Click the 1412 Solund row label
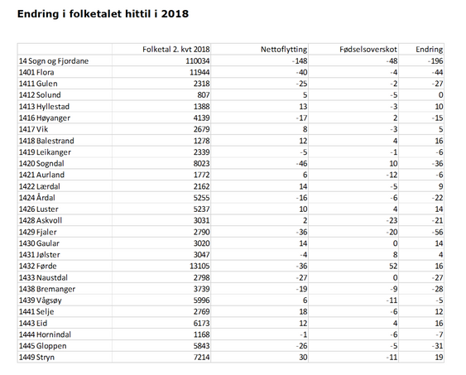Image resolution: width=466 pixels, height=375 pixels. [40, 95]
